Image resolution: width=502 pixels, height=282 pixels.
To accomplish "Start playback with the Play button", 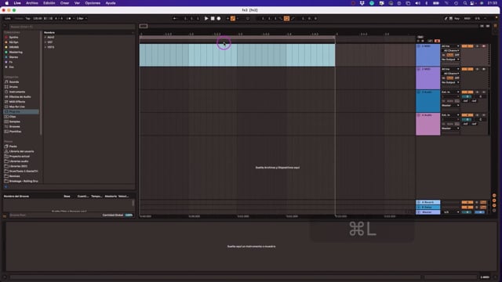I will [x=206, y=19].
